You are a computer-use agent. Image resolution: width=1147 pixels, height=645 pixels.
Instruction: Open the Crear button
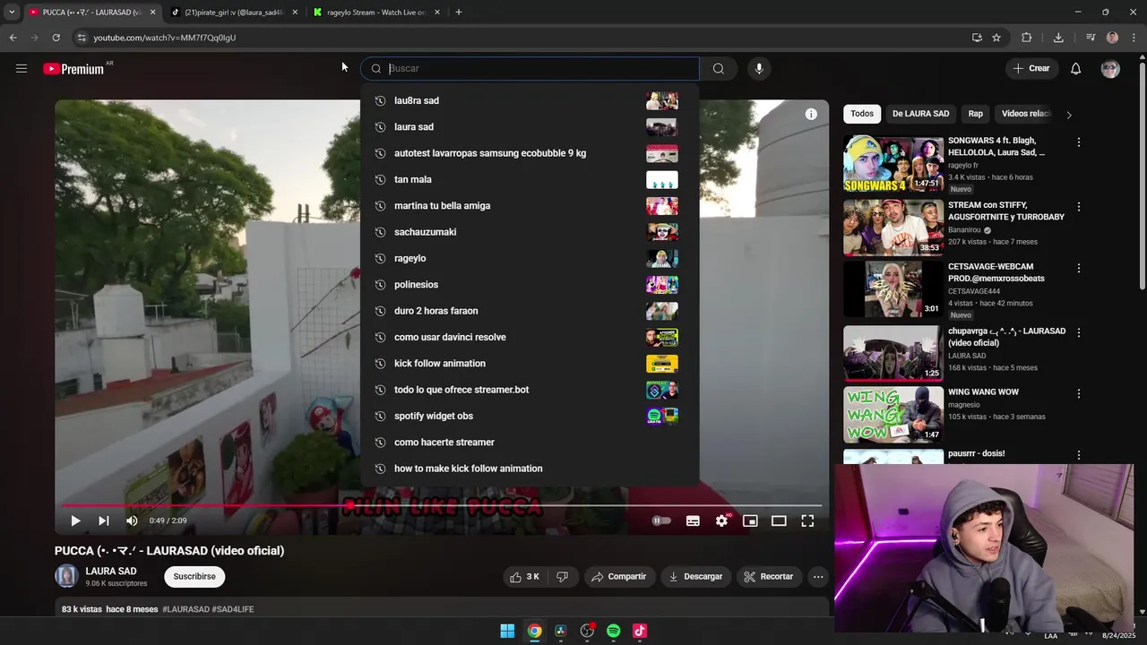point(1031,68)
